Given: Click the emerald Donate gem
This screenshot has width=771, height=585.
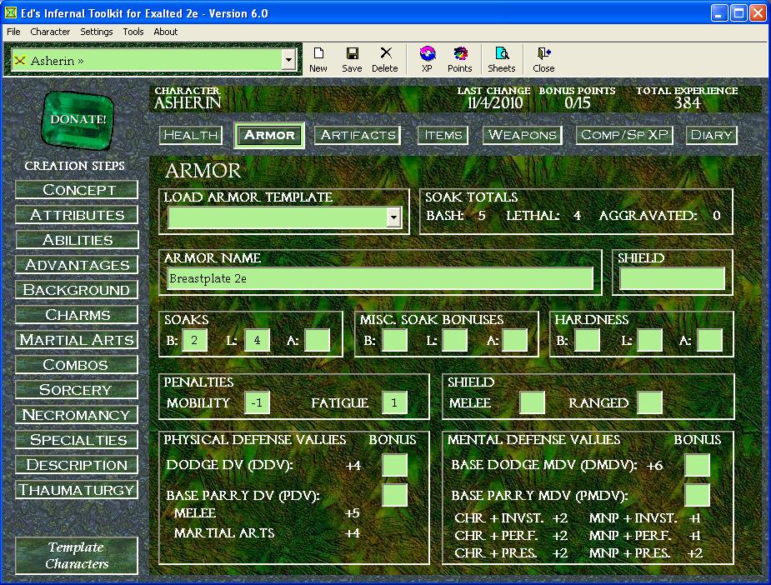Looking at the screenshot, I should (x=78, y=119).
